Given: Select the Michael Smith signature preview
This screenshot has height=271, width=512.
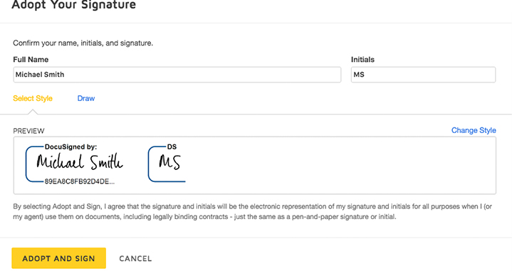Looking at the screenshot, I should (80, 162).
